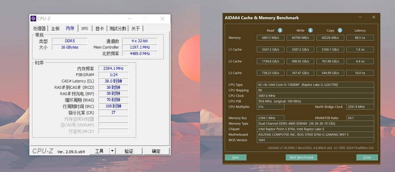
Task: Click the empty 内存空闲计时器 field
Action: point(113,119)
